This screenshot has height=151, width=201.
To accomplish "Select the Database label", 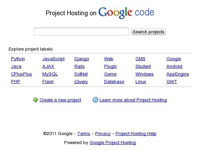I will (114, 81).
